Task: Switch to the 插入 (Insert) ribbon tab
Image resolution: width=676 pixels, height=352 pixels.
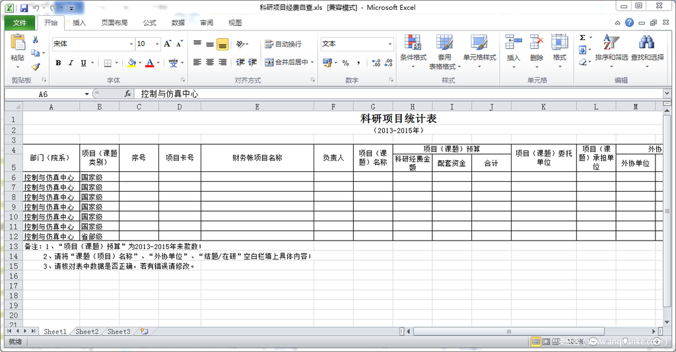Action: click(79, 22)
